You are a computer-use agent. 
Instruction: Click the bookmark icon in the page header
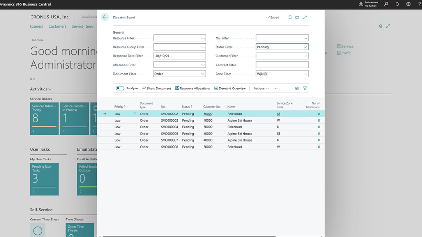[x=290, y=18]
